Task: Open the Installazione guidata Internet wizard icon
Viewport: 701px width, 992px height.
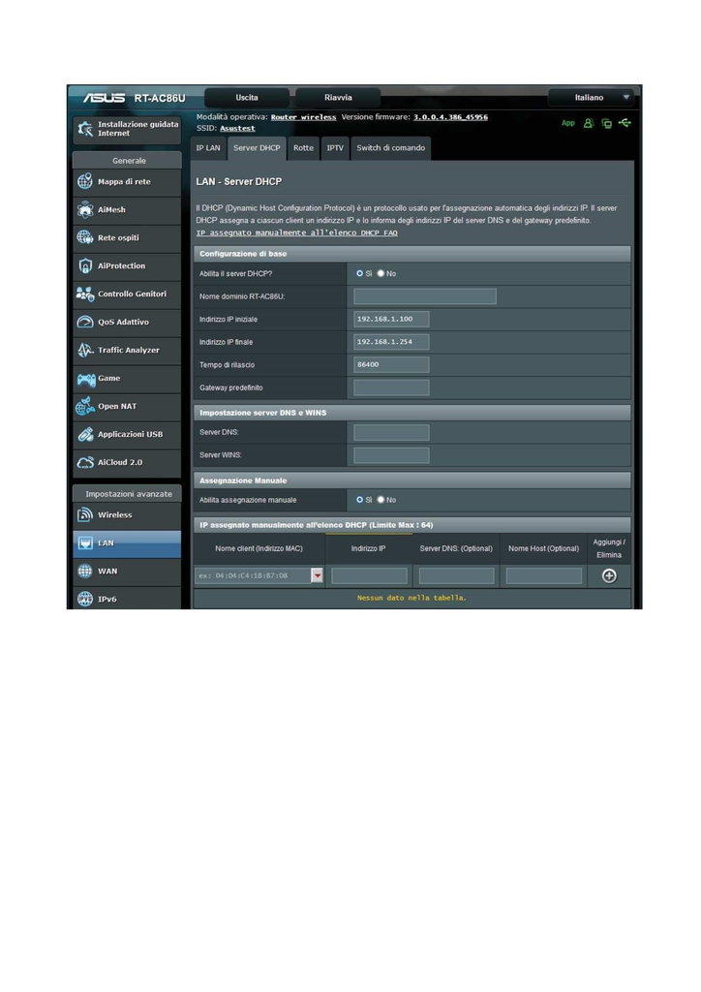Action: pyautogui.click(x=84, y=129)
